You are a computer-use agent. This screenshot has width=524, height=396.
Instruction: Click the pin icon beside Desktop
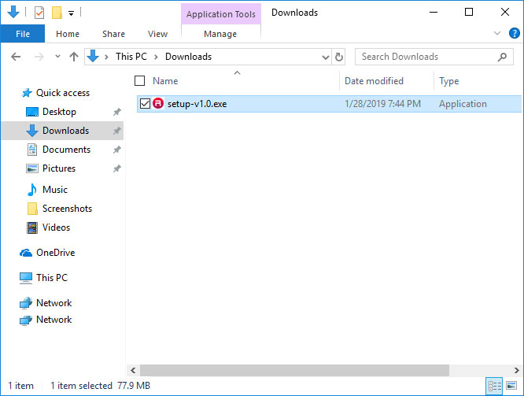[116, 112]
